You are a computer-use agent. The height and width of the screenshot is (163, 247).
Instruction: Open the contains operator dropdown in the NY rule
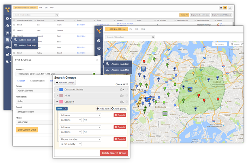click(x=71, y=120)
